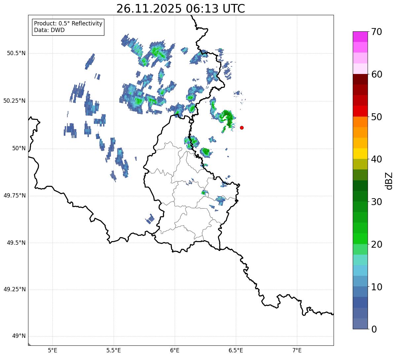Screen dimensions: 397x357
Task: Click the '7°E' longitude label
Action: click(297, 350)
